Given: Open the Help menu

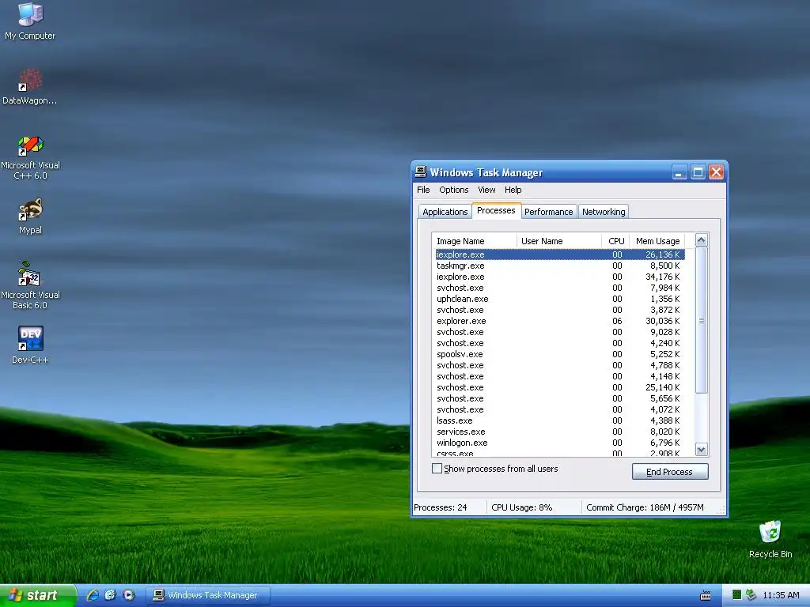Looking at the screenshot, I should [x=513, y=190].
